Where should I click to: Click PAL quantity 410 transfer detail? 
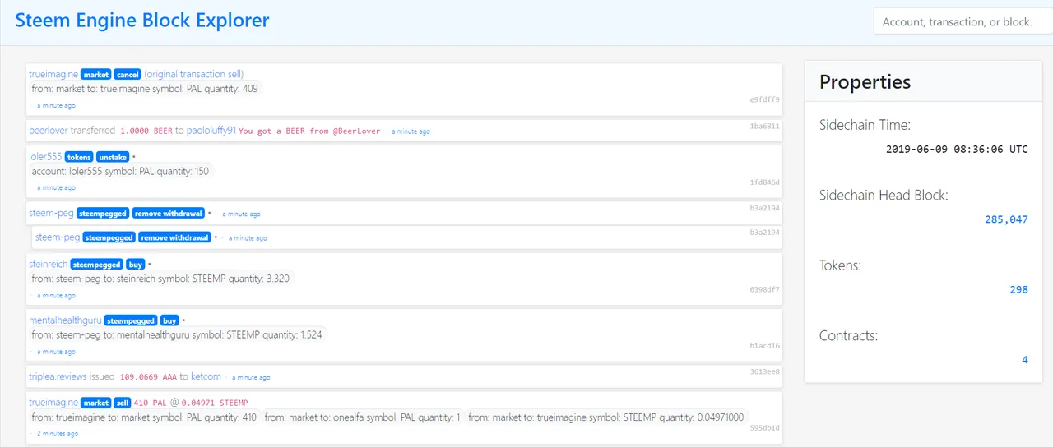coord(145,417)
